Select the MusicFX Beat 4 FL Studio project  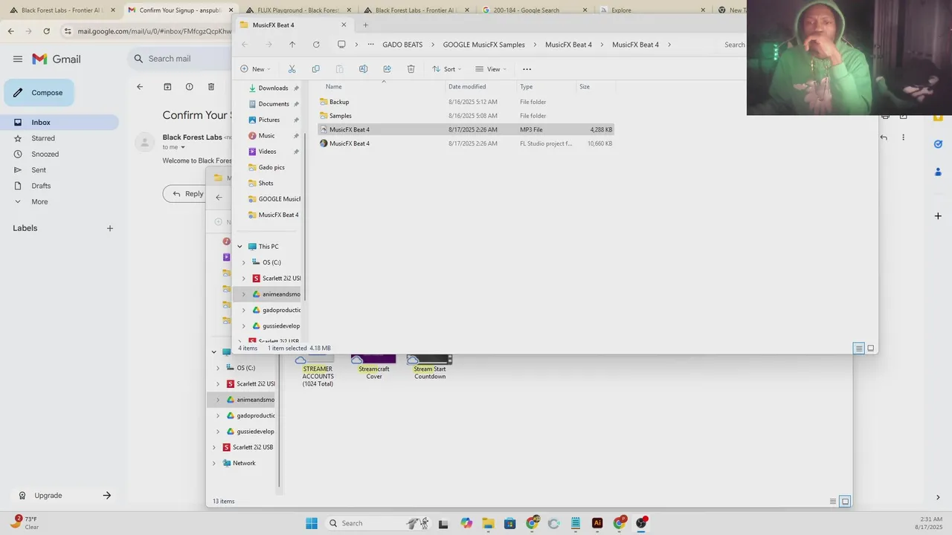[x=466, y=143]
